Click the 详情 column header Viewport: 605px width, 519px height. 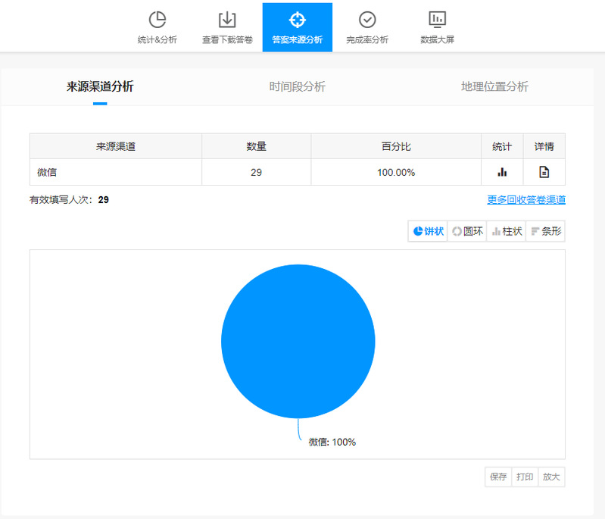544,146
